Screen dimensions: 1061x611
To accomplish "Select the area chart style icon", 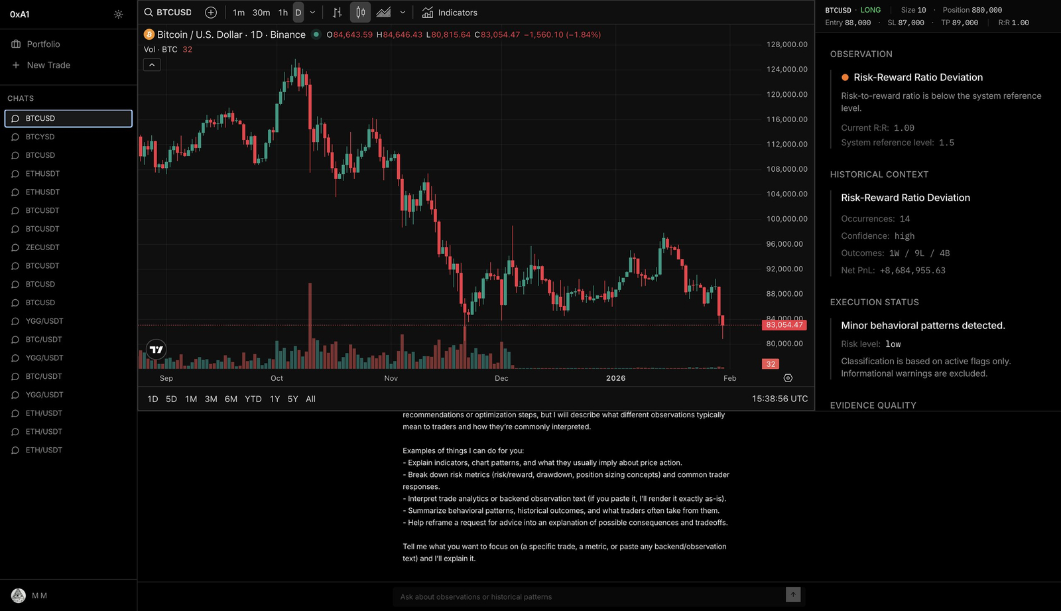I will click(383, 13).
